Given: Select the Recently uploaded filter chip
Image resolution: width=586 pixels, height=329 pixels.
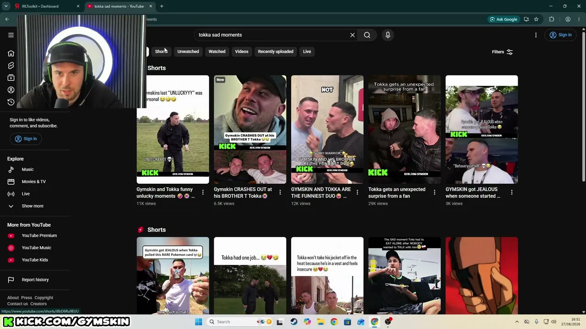Looking at the screenshot, I should [276, 52].
